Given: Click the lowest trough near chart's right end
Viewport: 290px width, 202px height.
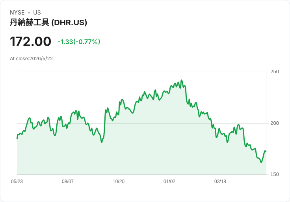Looking at the screenshot, I should click(x=261, y=162).
